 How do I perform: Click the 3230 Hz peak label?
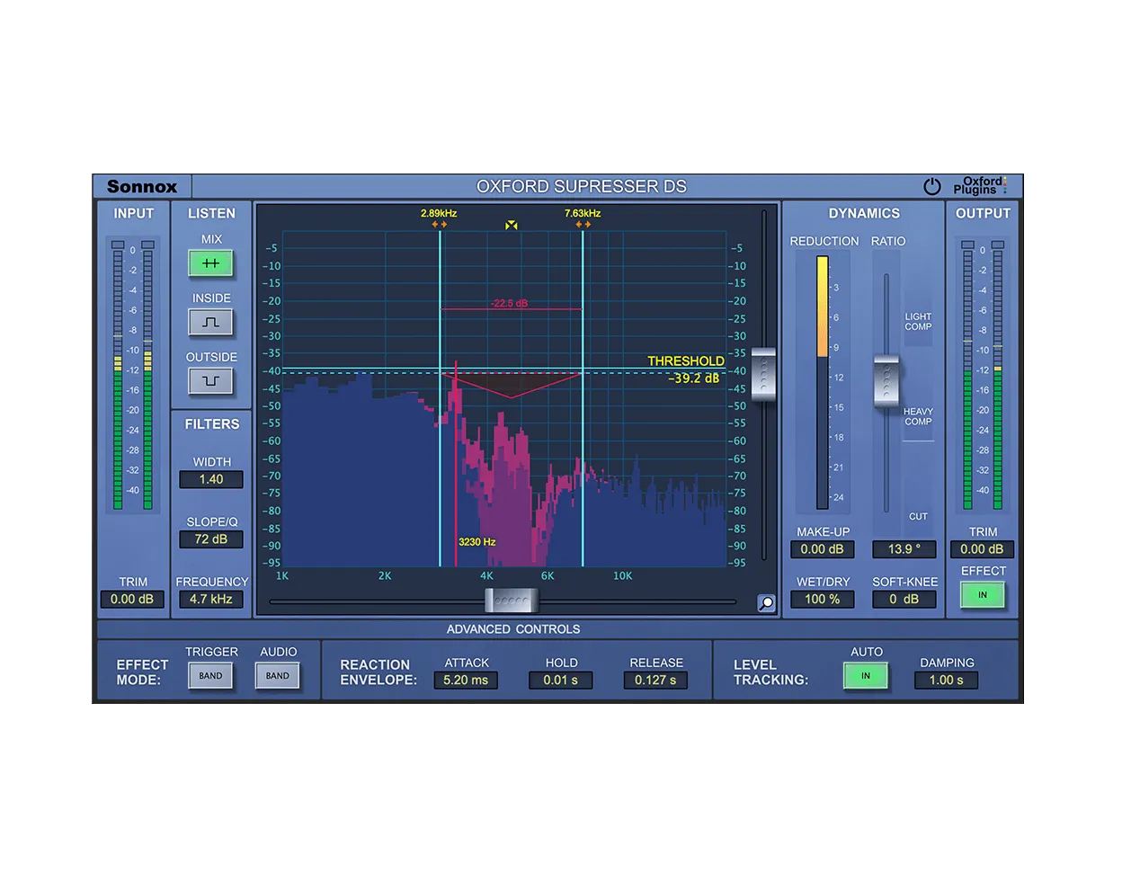477,542
